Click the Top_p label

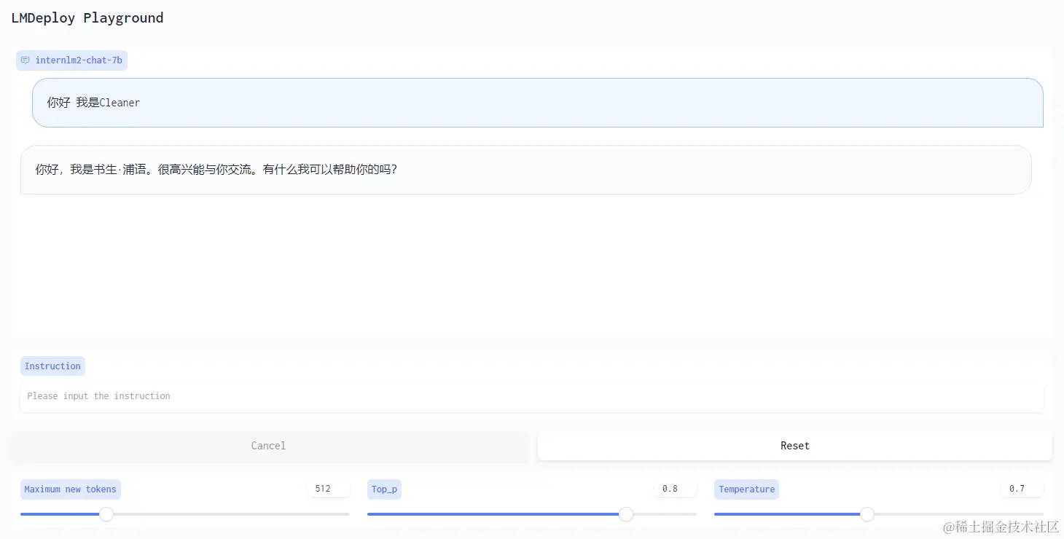[384, 489]
